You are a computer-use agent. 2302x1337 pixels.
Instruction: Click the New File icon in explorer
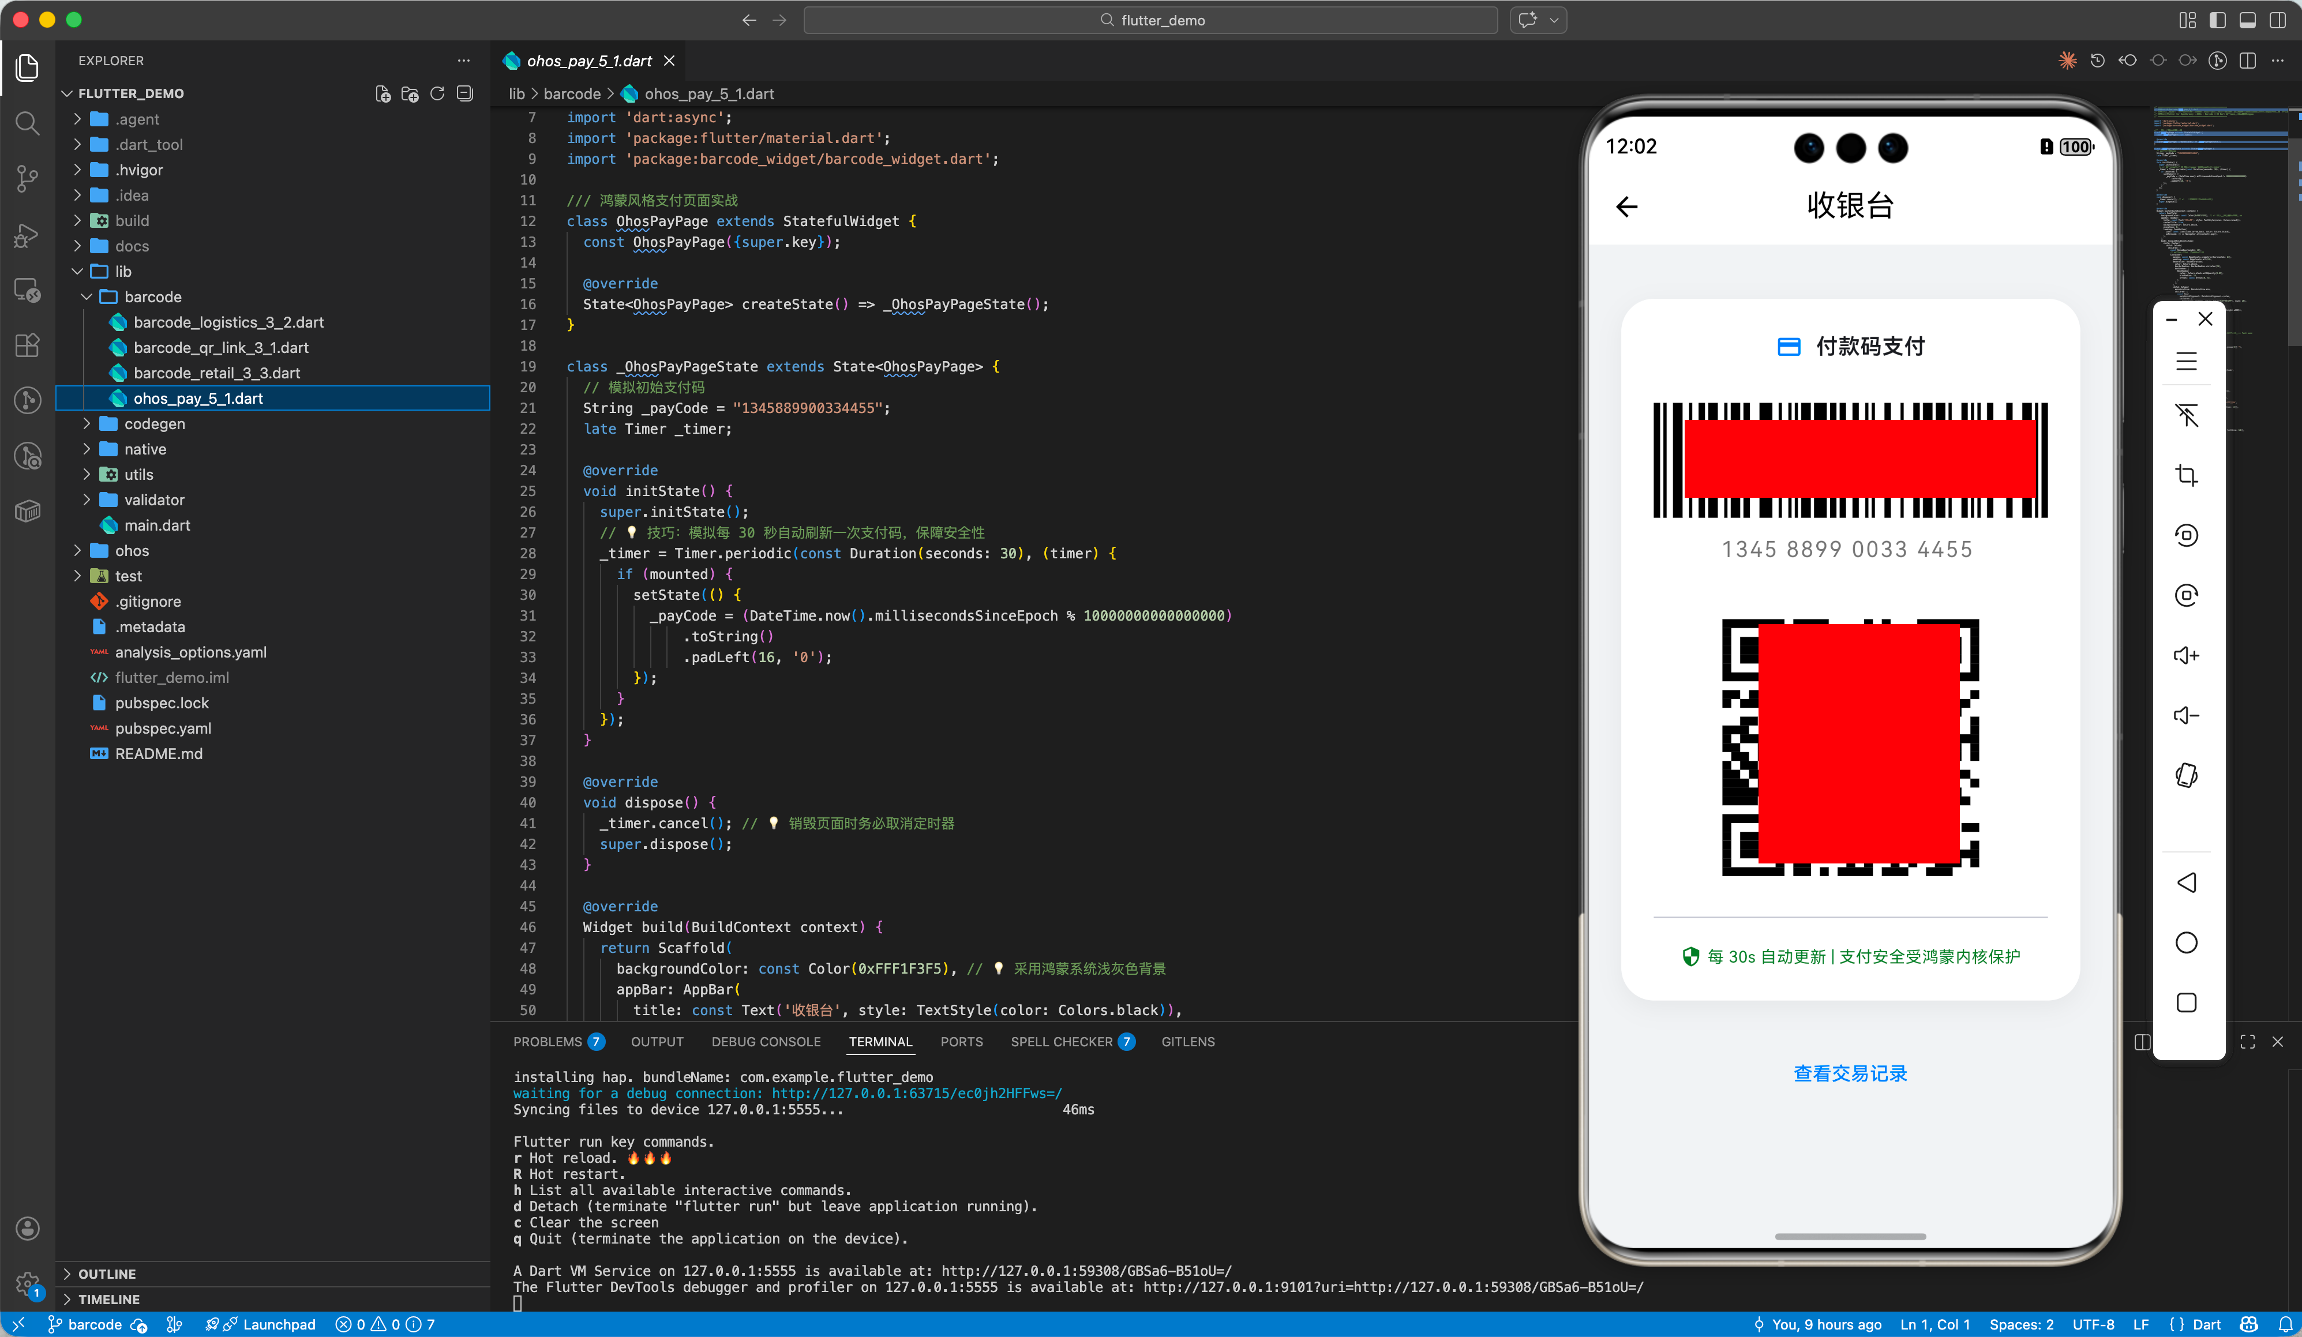383,93
